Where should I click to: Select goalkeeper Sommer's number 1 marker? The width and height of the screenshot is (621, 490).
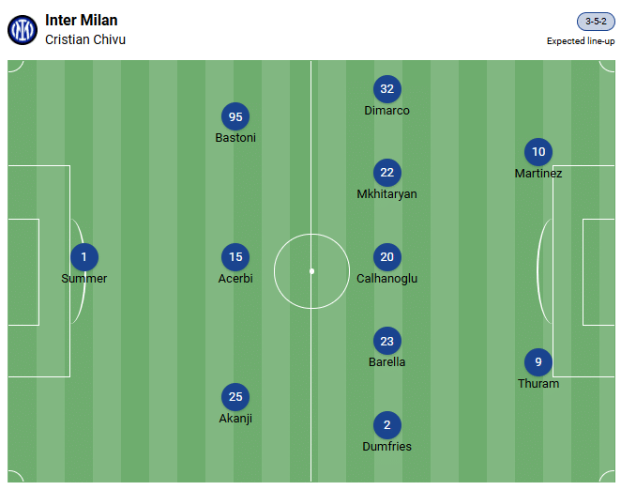pos(83,257)
